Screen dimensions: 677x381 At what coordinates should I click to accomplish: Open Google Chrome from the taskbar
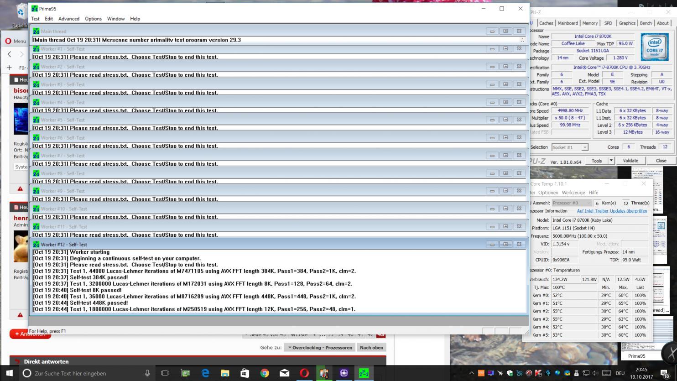coord(265,373)
